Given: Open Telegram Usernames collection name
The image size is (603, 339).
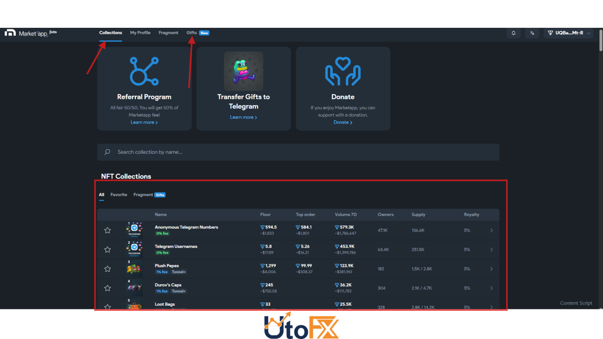Looking at the screenshot, I should (x=176, y=246).
